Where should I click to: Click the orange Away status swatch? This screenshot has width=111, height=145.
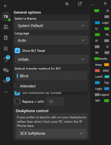[107, 65]
